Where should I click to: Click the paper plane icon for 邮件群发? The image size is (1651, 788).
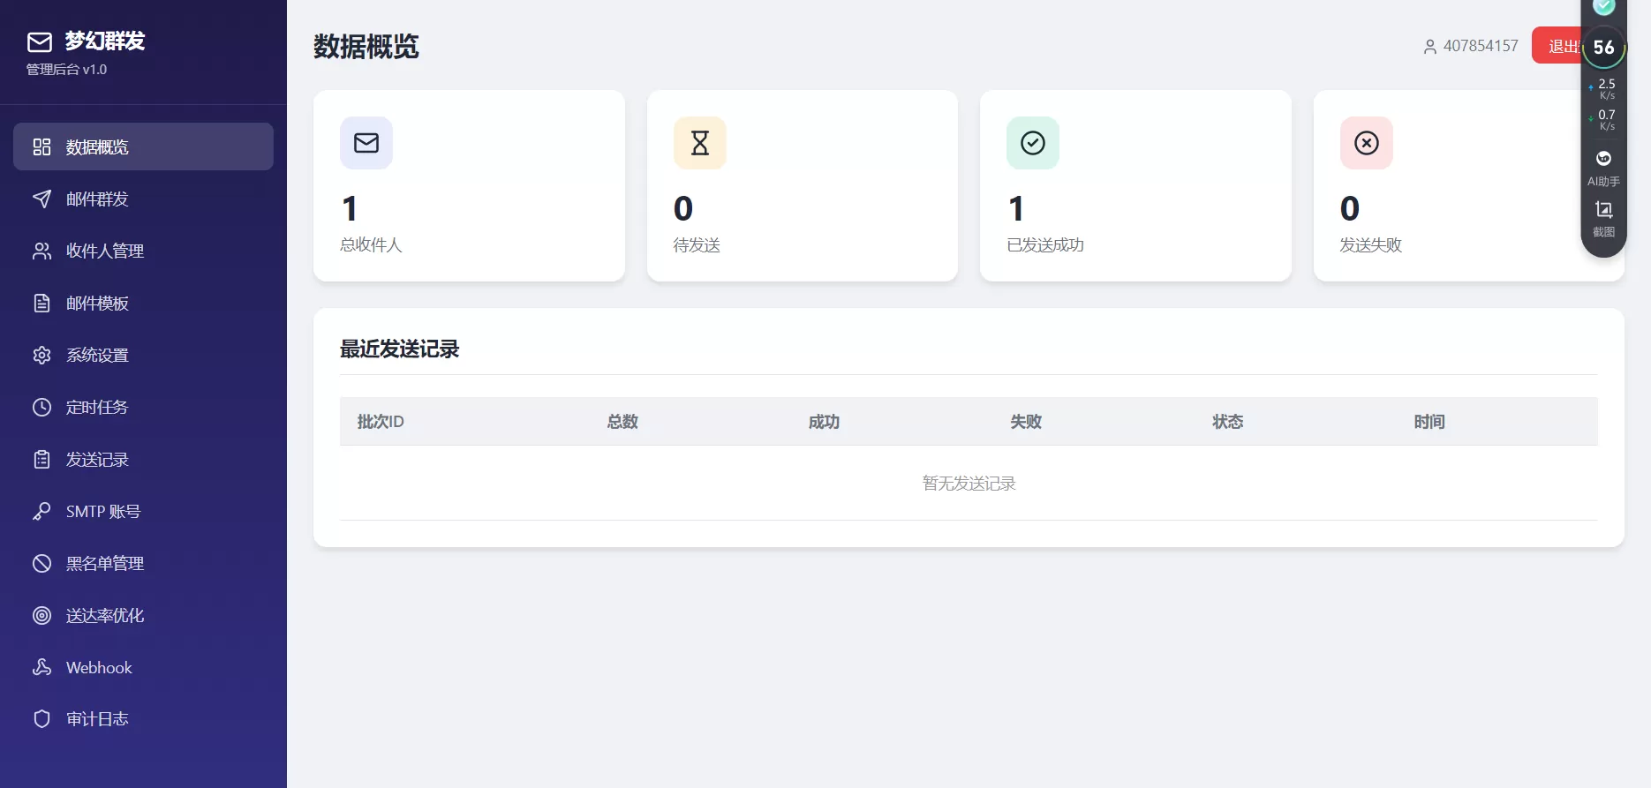coord(41,199)
